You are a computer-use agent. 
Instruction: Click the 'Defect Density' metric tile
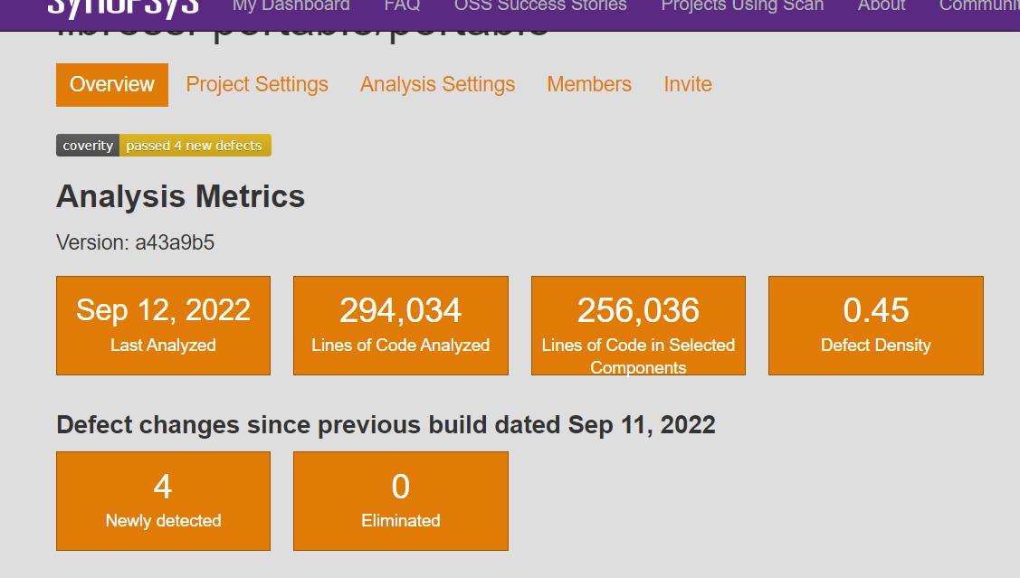pyautogui.click(x=875, y=325)
